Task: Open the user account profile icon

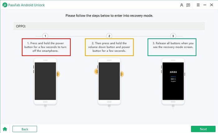Action: point(182,5)
